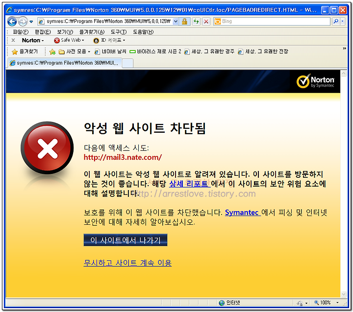Click the page scrollbar down arrow
This screenshot has width=353, height=312.
coord(344,294)
